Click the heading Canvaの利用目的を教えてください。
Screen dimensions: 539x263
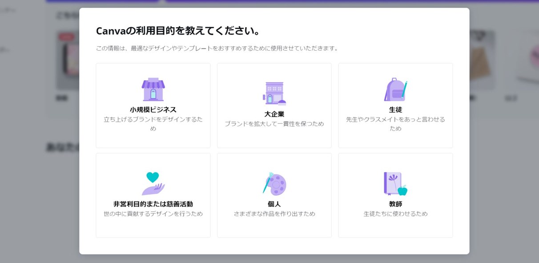click(178, 31)
